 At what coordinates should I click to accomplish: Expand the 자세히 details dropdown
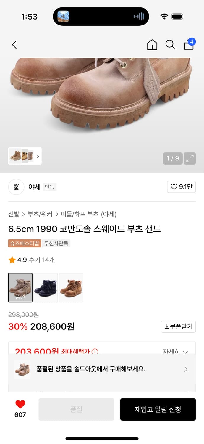click(x=175, y=352)
